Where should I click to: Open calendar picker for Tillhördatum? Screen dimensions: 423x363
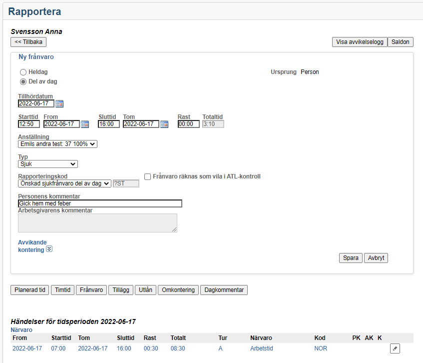59,104
